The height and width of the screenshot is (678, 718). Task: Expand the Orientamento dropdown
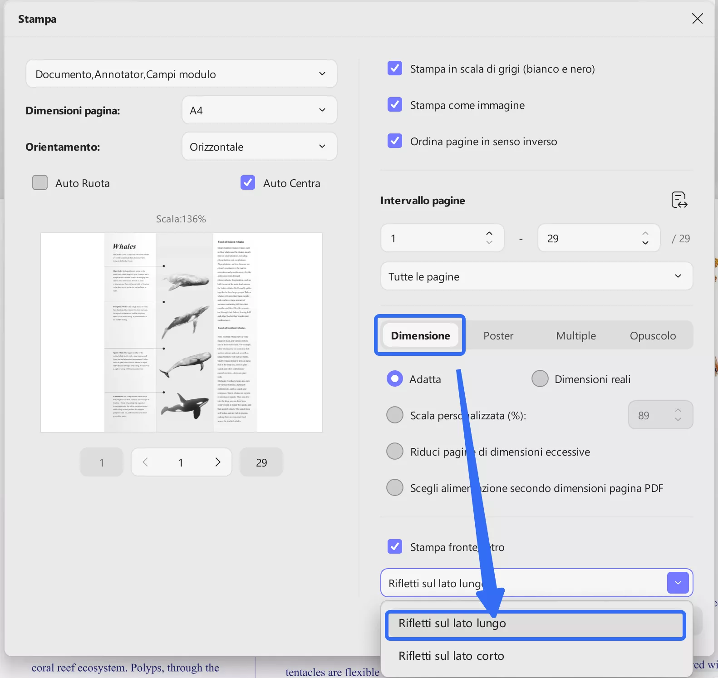259,147
